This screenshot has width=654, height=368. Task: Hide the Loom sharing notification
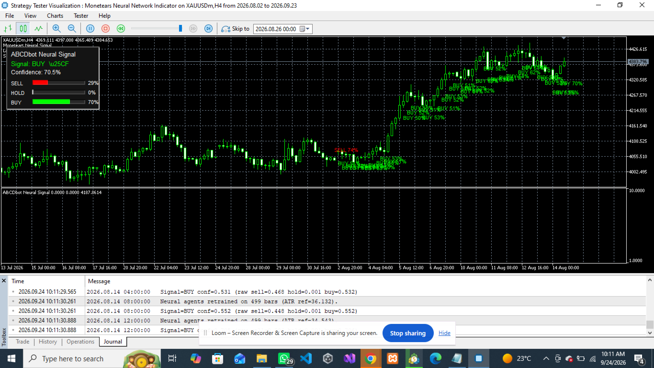tap(444, 333)
